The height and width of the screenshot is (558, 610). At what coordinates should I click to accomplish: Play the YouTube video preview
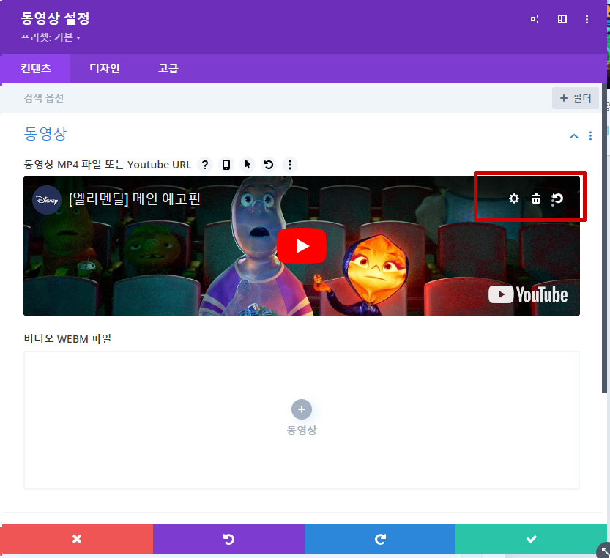pyautogui.click(x=302, y=246)
